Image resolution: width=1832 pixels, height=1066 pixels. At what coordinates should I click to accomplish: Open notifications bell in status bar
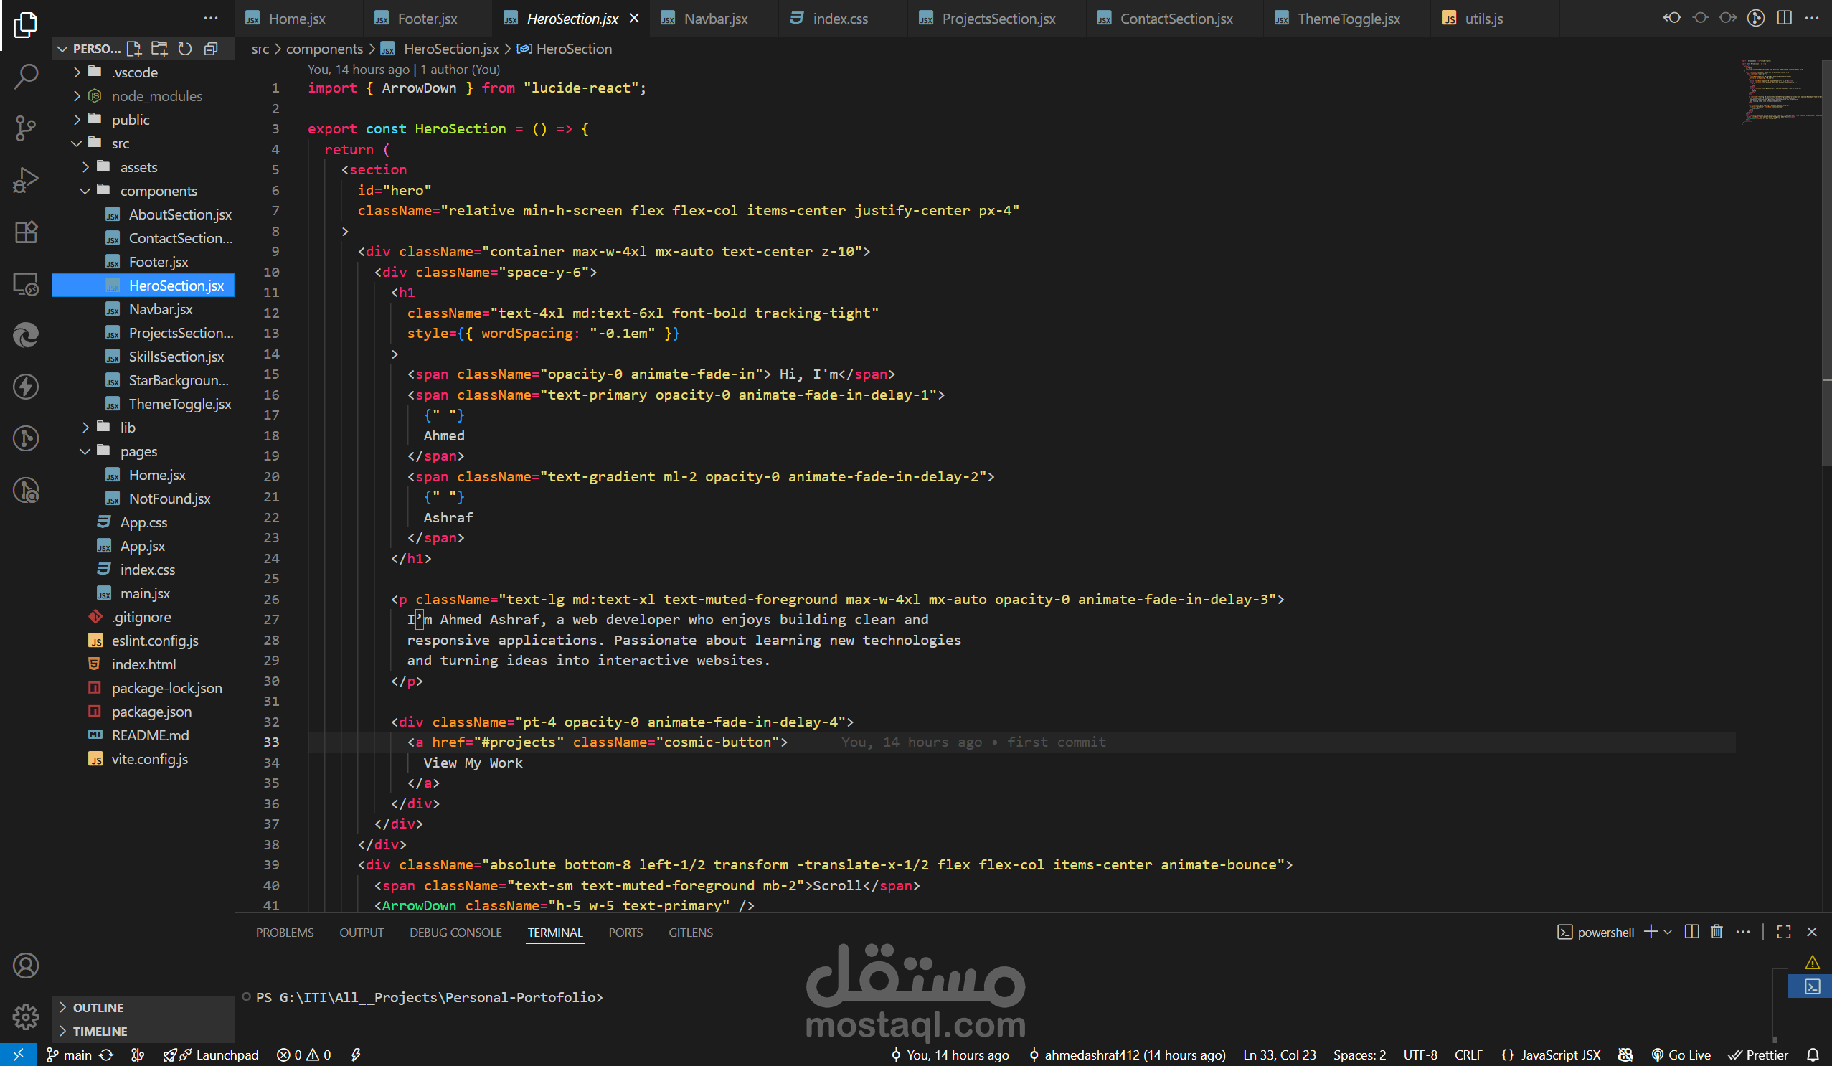[1813, 1055]
